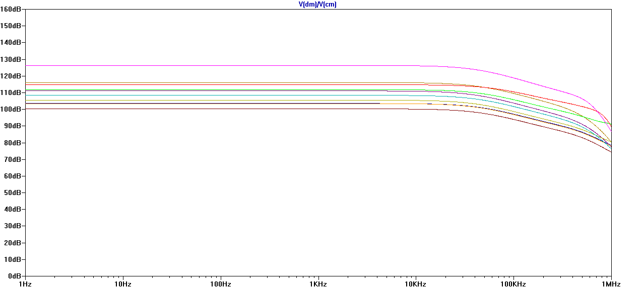Click the 100dB axis label
Image resolution: width=643 pixels, height=289 pixels.
click(x=11, y=109)
